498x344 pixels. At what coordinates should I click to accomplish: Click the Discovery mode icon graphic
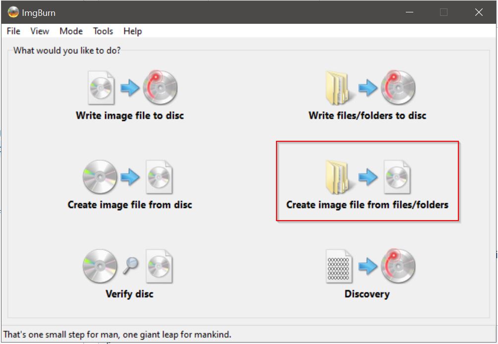(x=370, y=266)
